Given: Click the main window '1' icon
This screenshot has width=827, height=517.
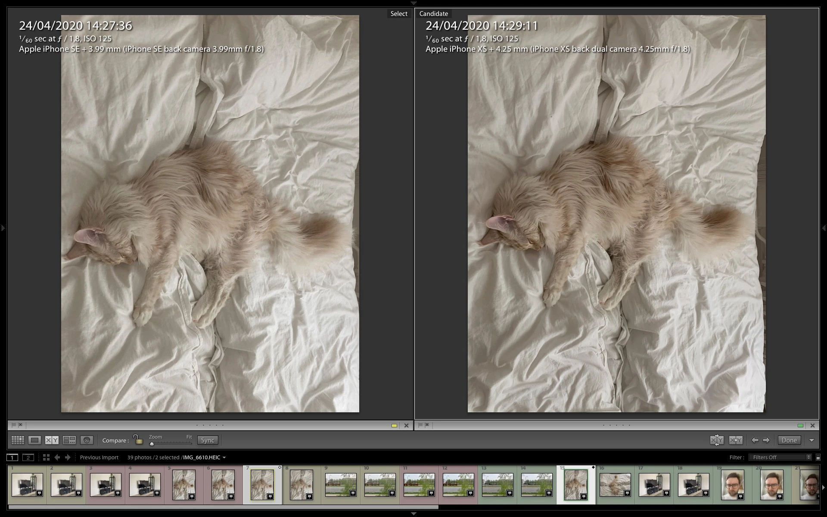Looking at the screenshot, I should click(x=12, y=457).
